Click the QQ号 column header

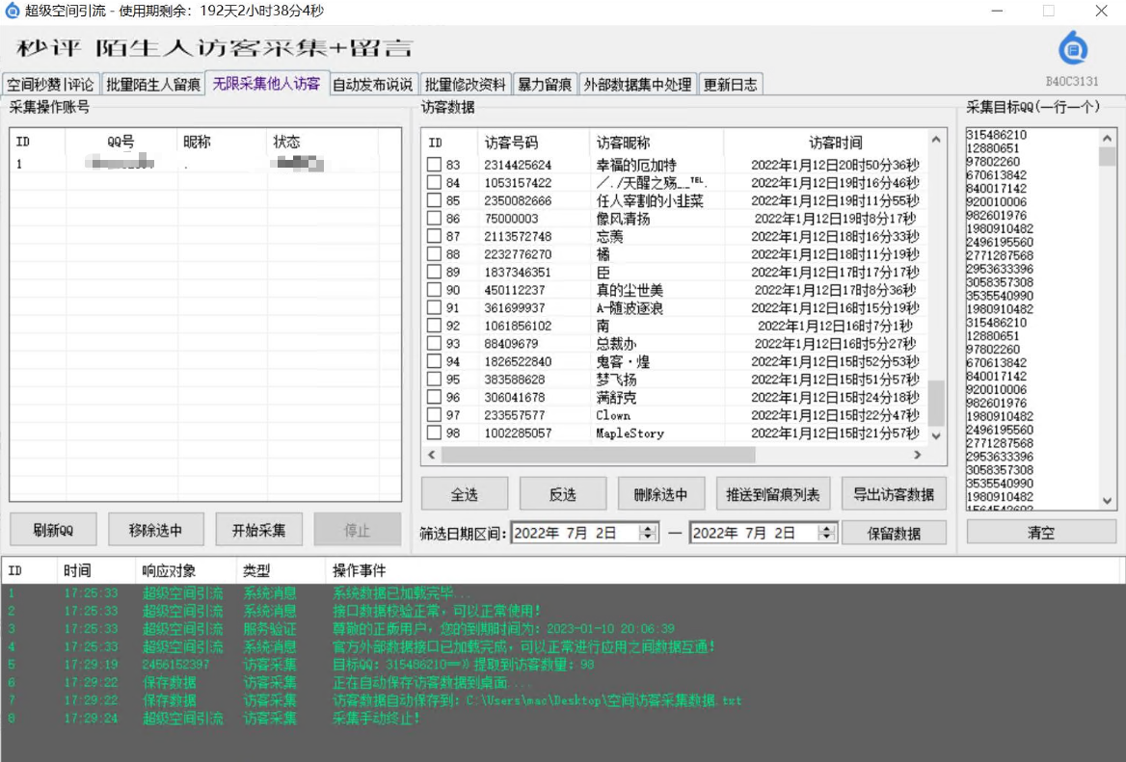[121, 142]
